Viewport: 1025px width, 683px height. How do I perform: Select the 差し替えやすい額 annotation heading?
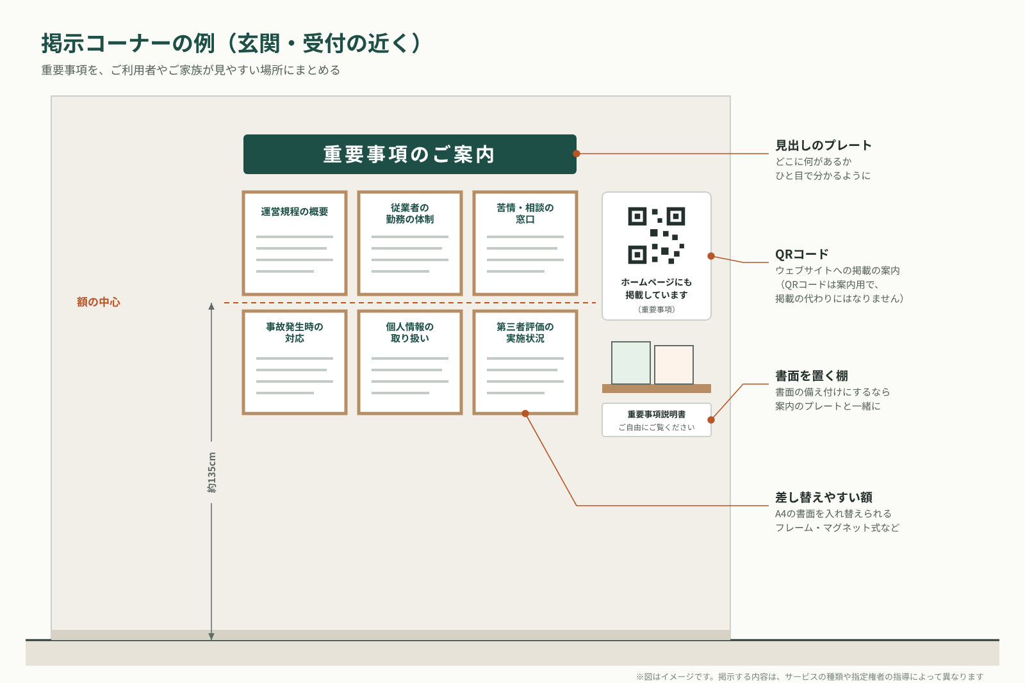click(824, 497)
